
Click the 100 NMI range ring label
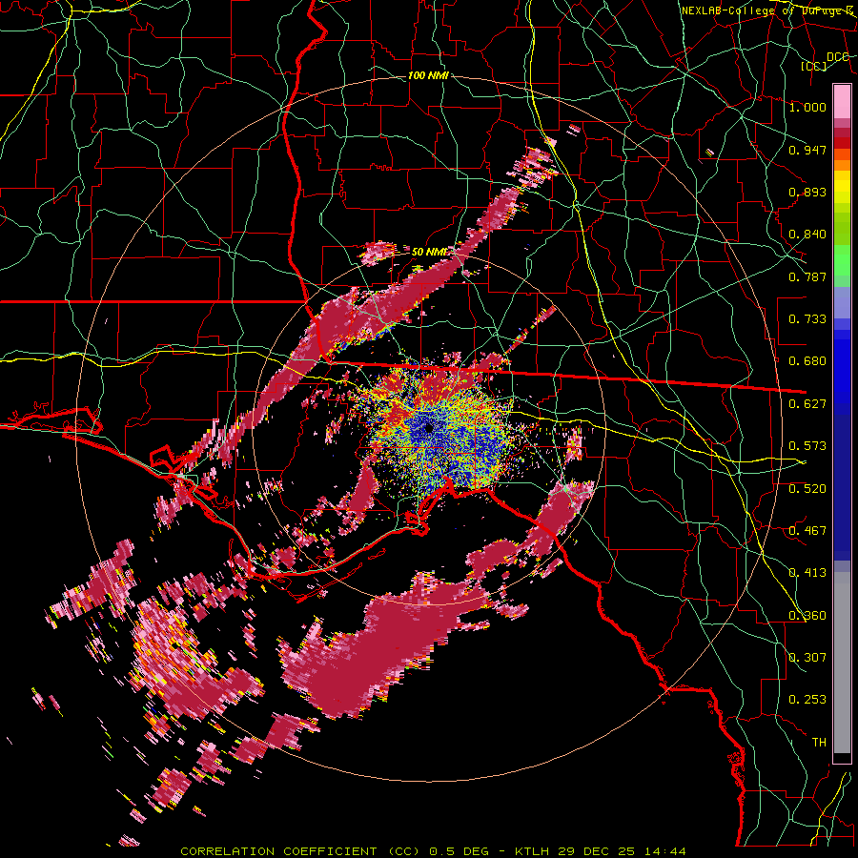coord(428,75)
